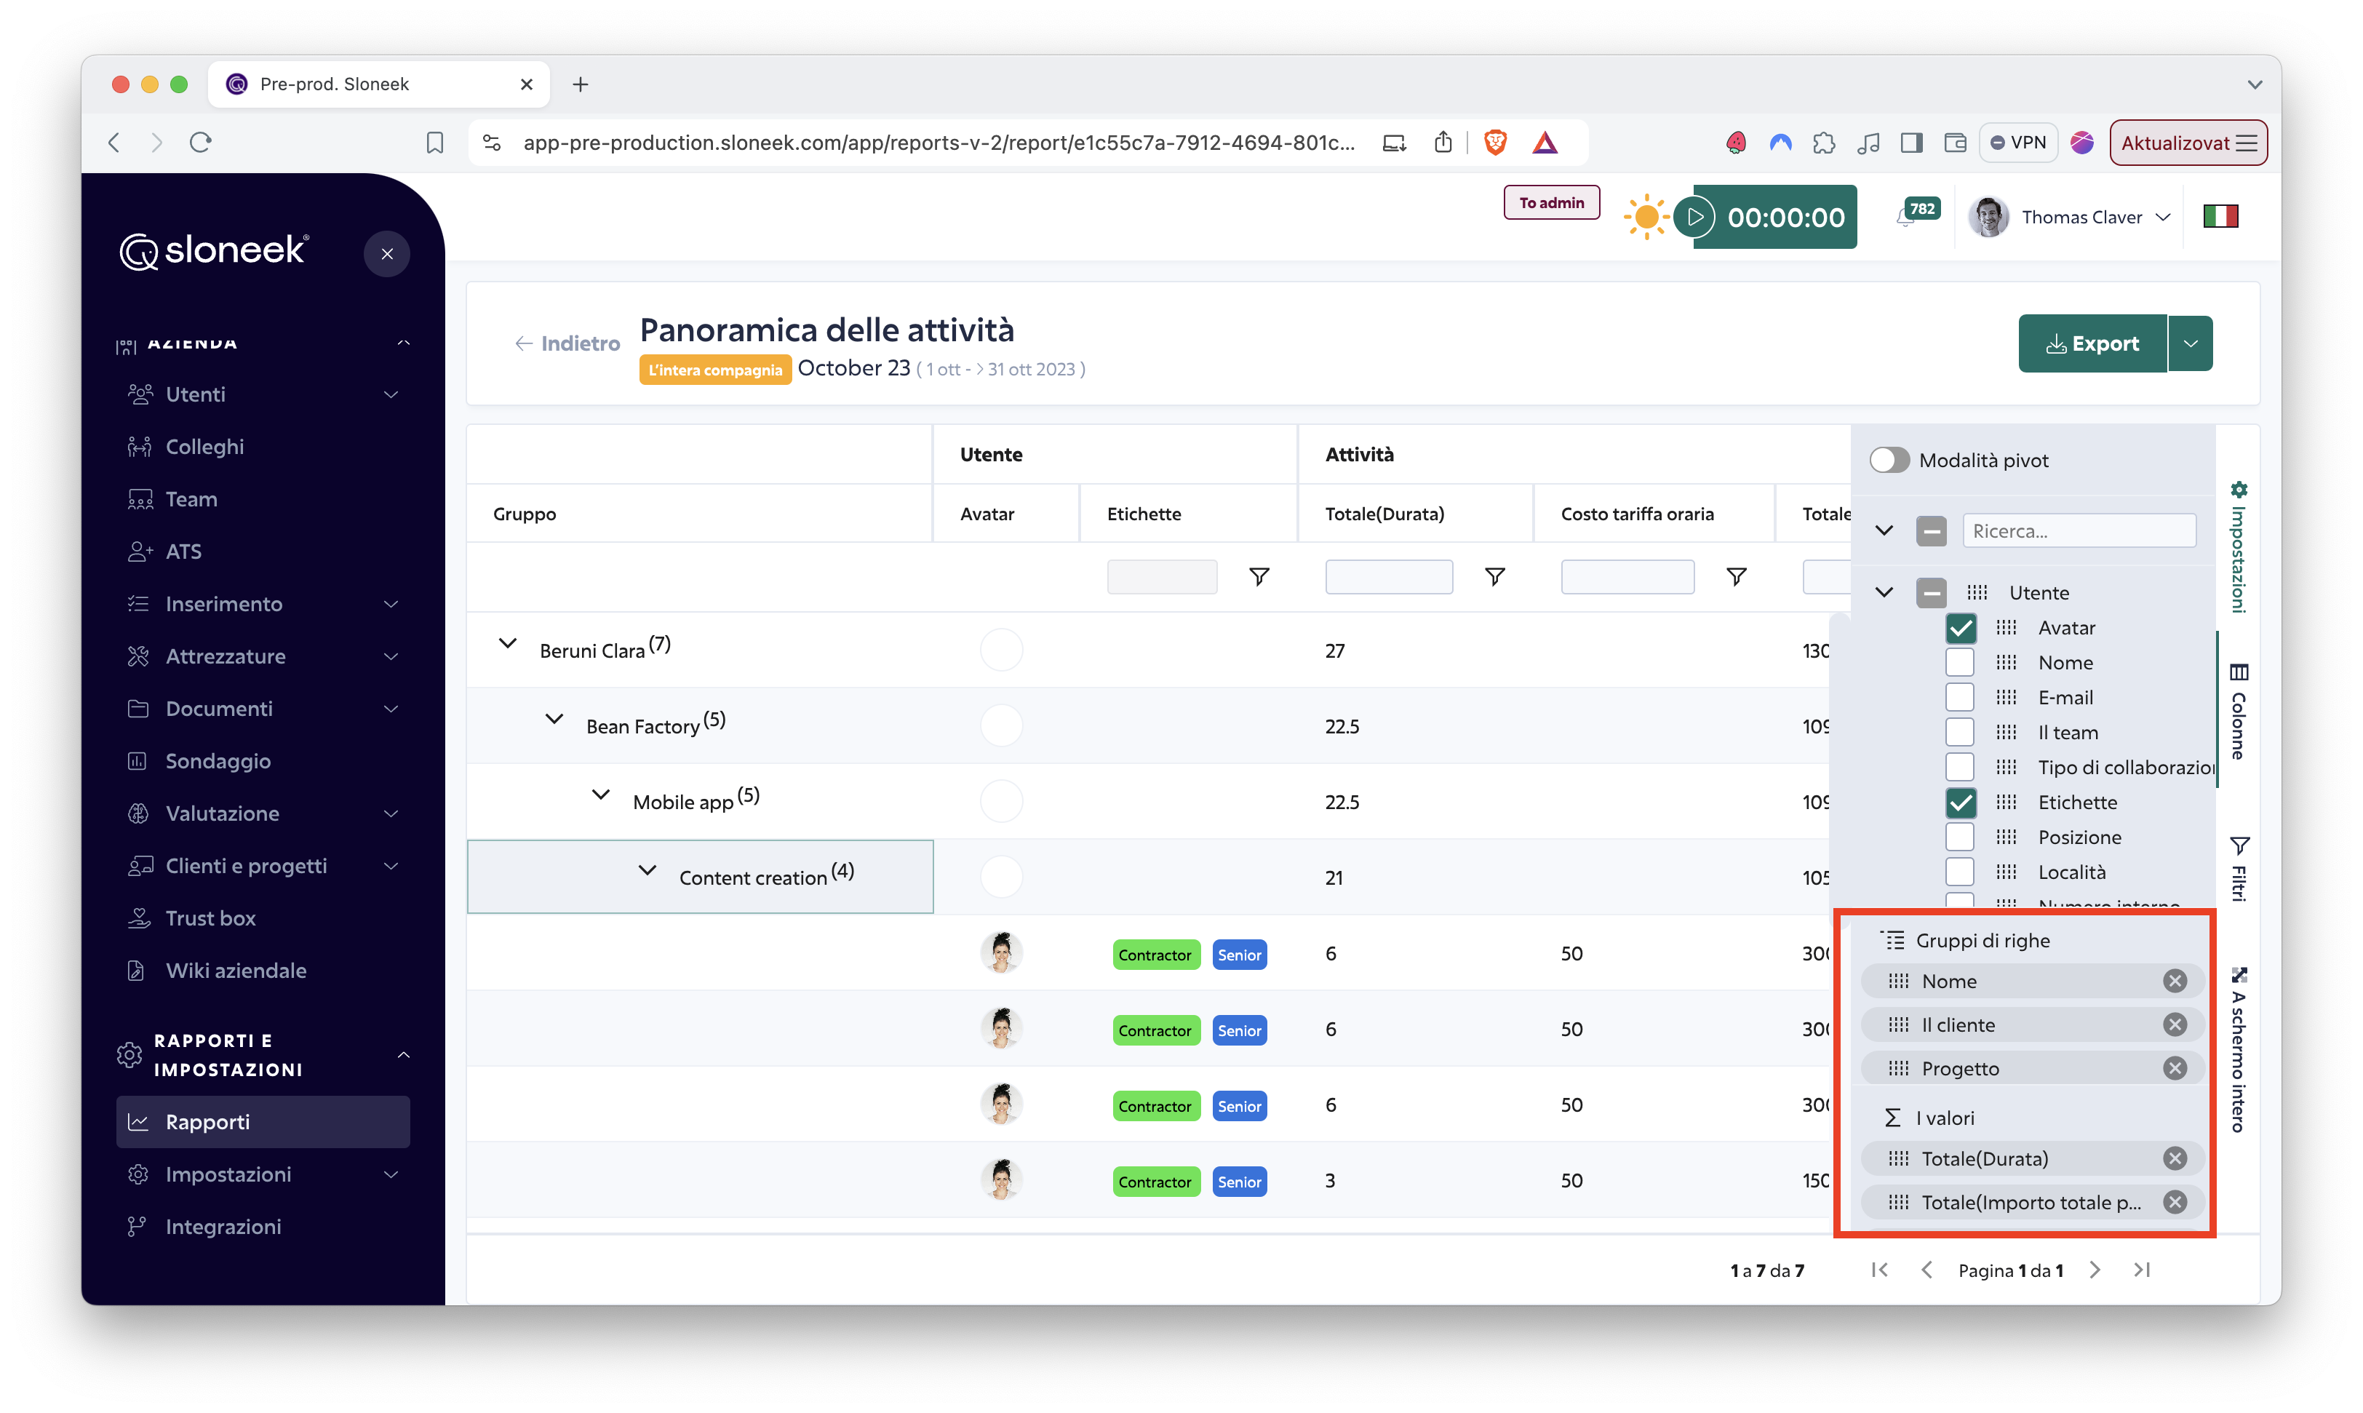Grab drag handle of Avatar column item
The image size is (2363, 1413).
pos(2007,627)
